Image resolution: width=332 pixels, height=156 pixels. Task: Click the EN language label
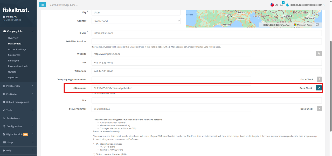276,5
